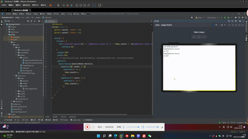Collapse MyApplication root tree node
The width and height of the screenshot is (248, 139).
click(4, 24)
